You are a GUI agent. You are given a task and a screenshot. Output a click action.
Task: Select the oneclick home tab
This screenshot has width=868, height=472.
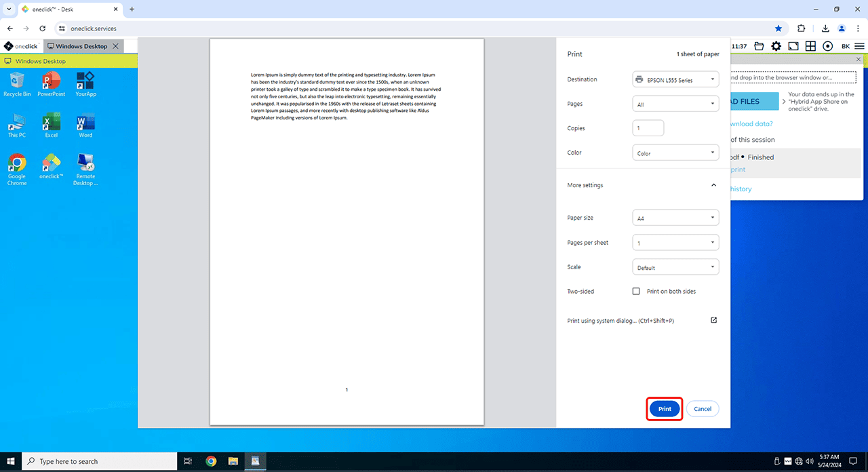(x=20, y=46)
